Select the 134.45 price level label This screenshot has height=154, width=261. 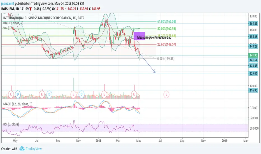point(253,66)
